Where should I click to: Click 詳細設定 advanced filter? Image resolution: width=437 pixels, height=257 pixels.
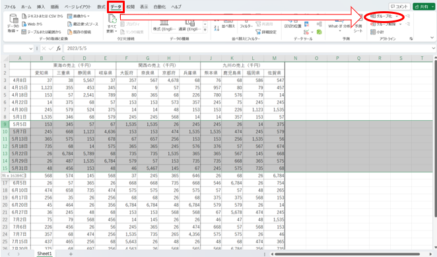coord(266,32)
